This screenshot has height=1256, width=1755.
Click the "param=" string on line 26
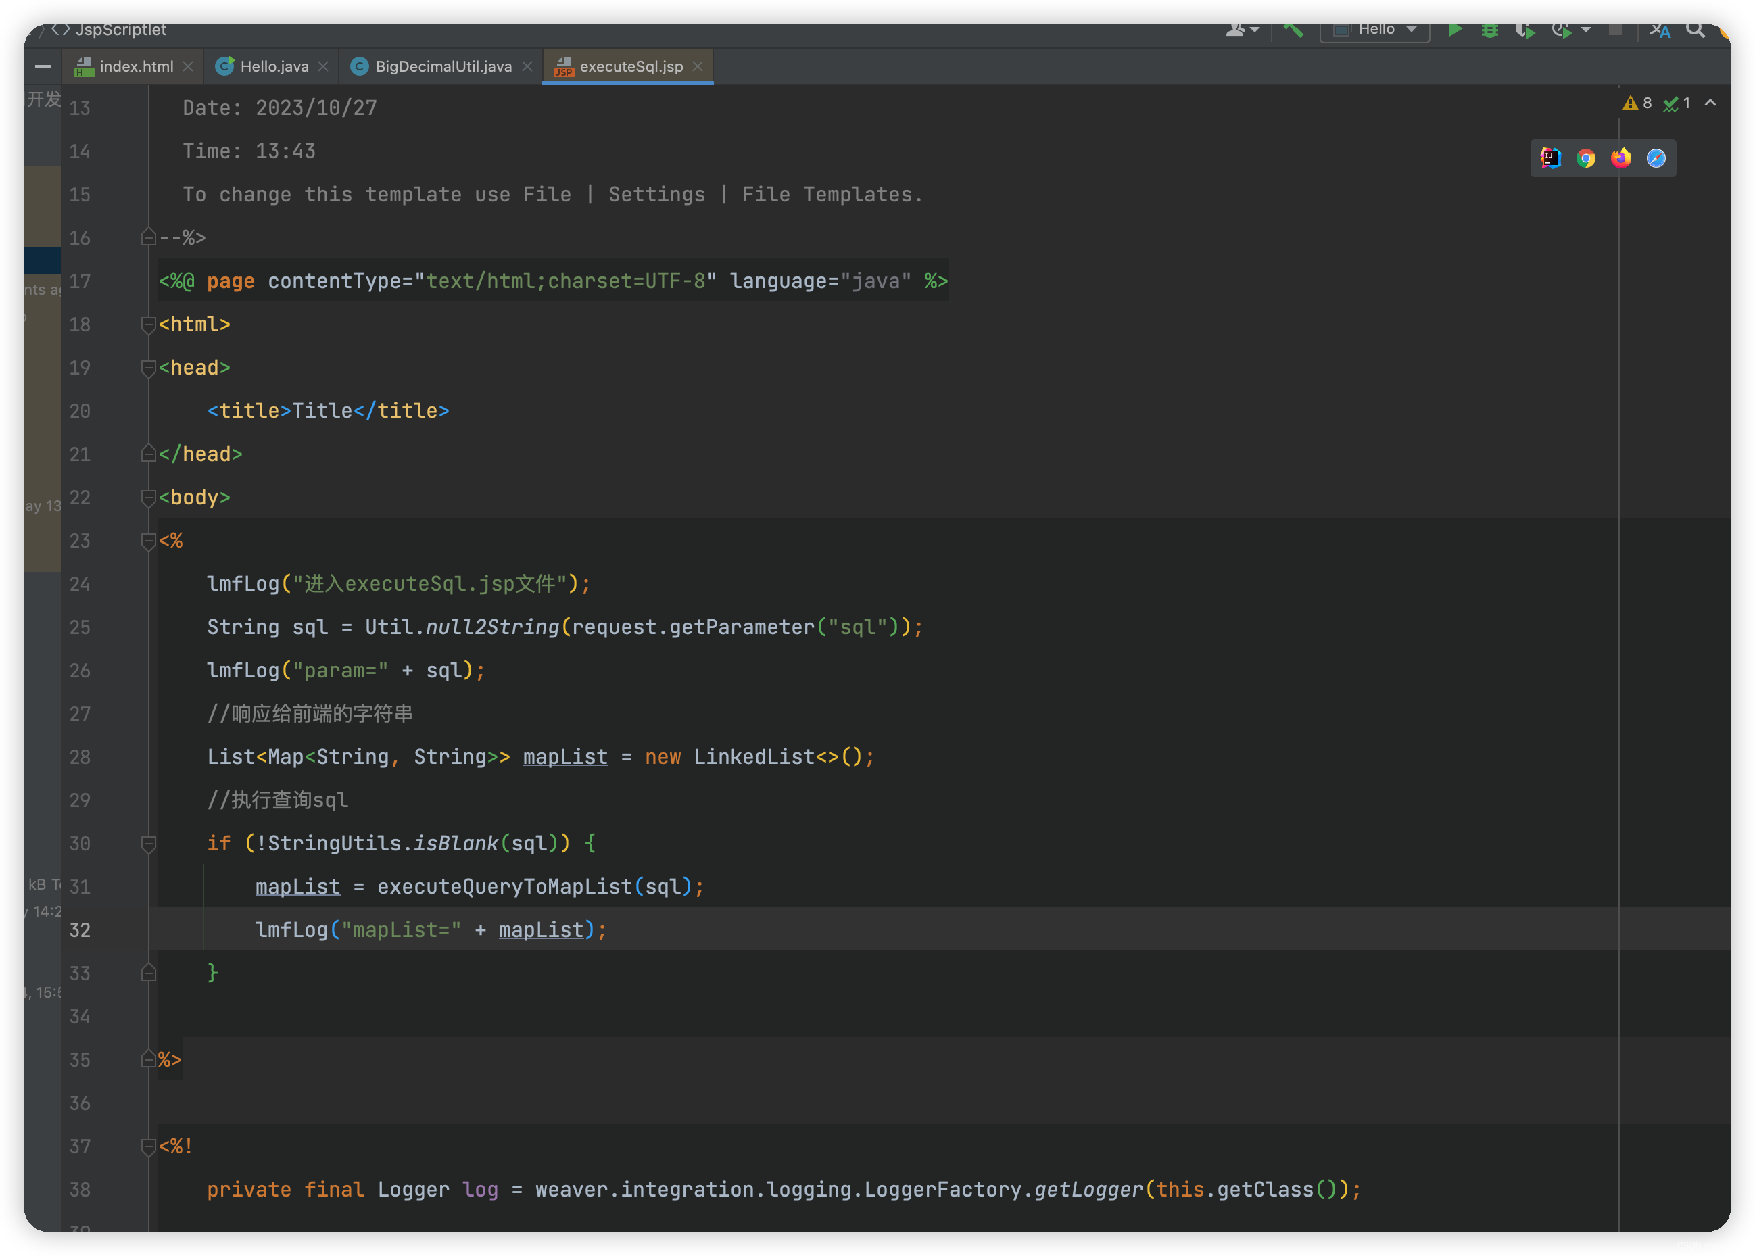tap(340, 671)
